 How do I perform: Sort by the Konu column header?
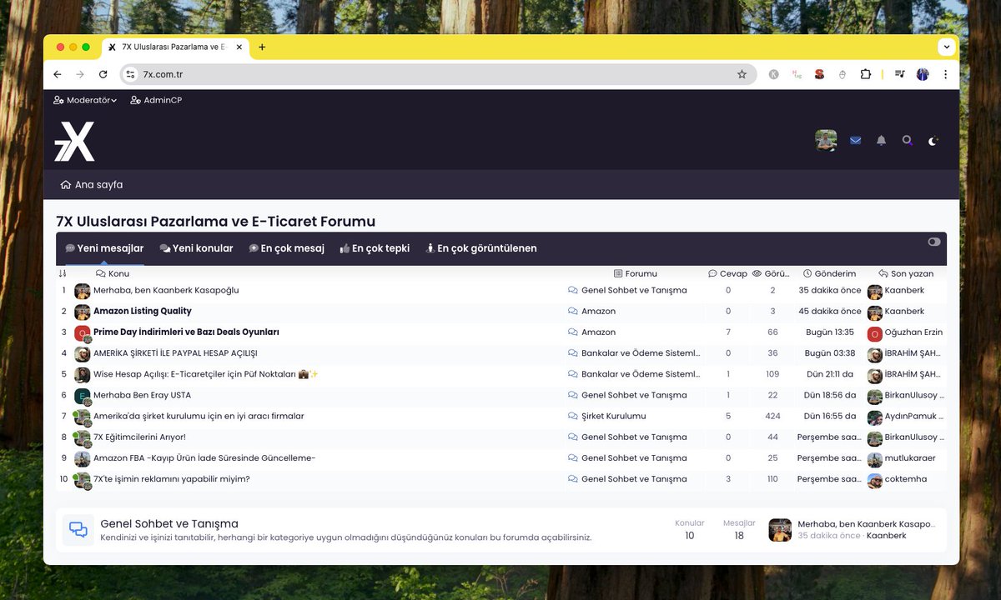pyautogui.click(x=113, y=273)
